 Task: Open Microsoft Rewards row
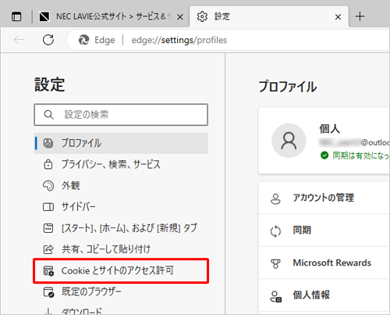point(324,263)
